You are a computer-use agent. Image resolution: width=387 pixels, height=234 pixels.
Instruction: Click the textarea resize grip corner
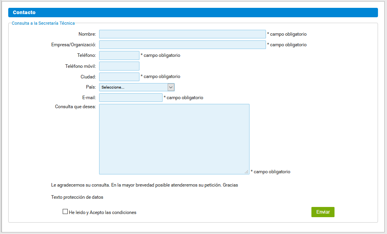pyautogui.click(x=246, y=172)
